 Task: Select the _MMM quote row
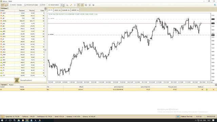(x=22, y=55)
